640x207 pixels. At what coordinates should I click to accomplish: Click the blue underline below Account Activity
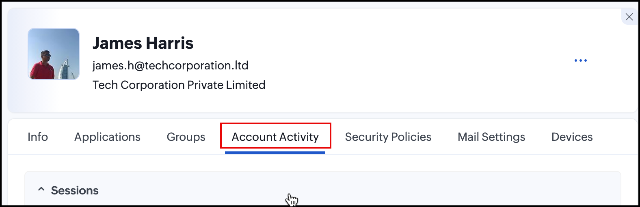(275, 153)
